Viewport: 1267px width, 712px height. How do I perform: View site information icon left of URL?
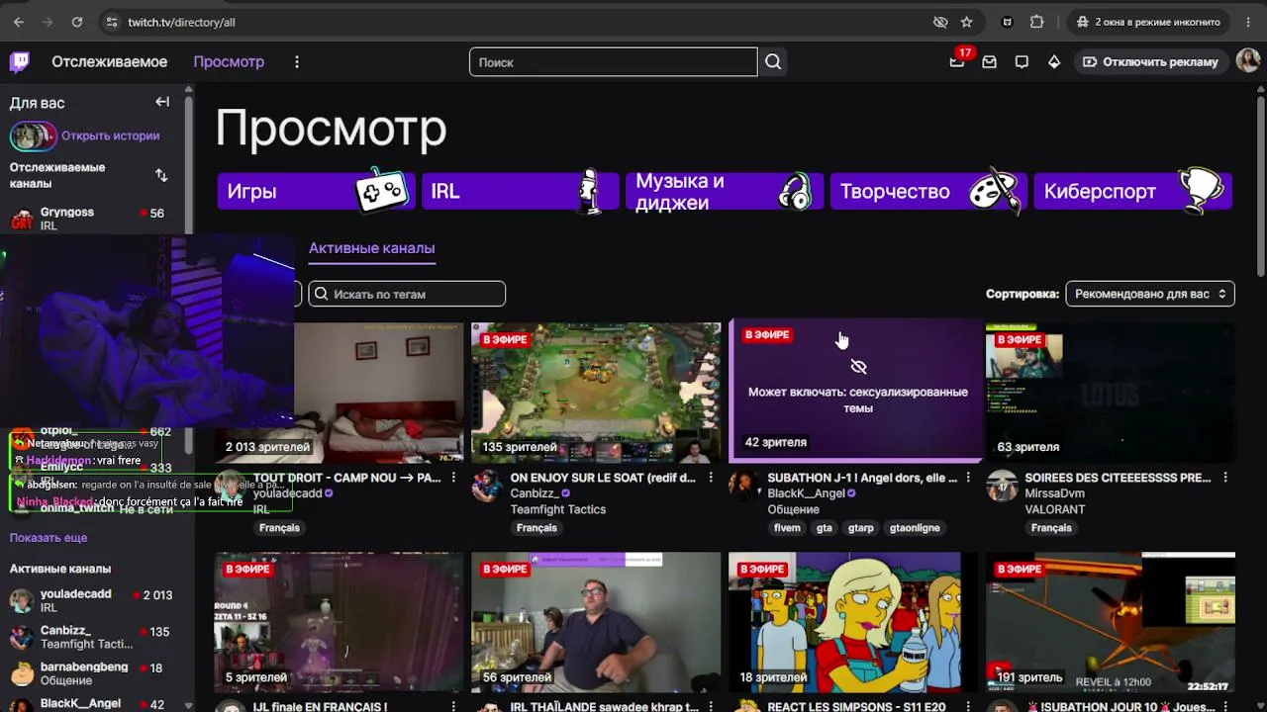coord(111,22)
